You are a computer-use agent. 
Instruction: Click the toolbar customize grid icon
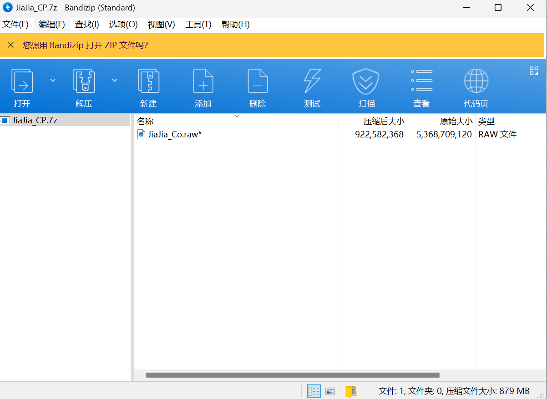coord(534,71)
